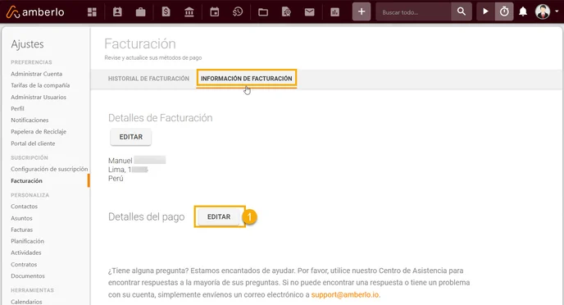Open Papelera de Reciclaje
Screen dimensions: 564x305
pyautogui.click(x=39, y=132)
